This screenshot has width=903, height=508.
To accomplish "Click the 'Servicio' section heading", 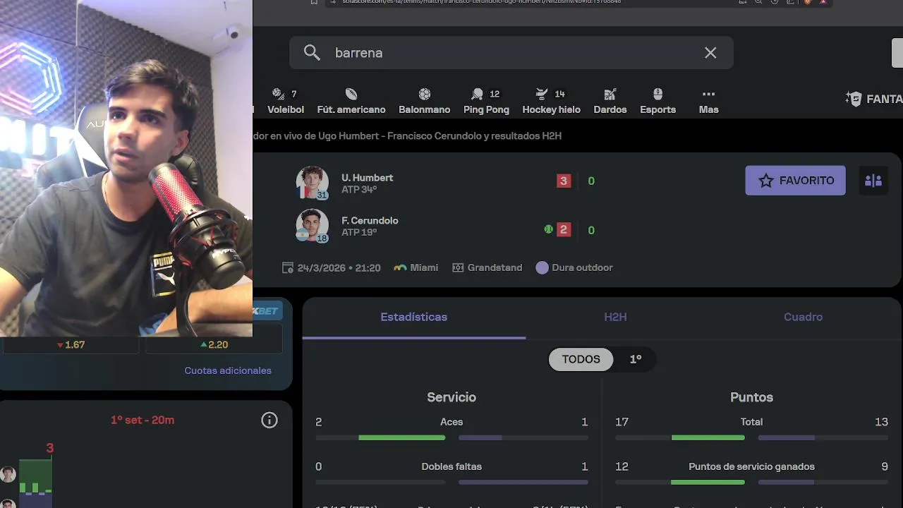I will click(451, 397).
